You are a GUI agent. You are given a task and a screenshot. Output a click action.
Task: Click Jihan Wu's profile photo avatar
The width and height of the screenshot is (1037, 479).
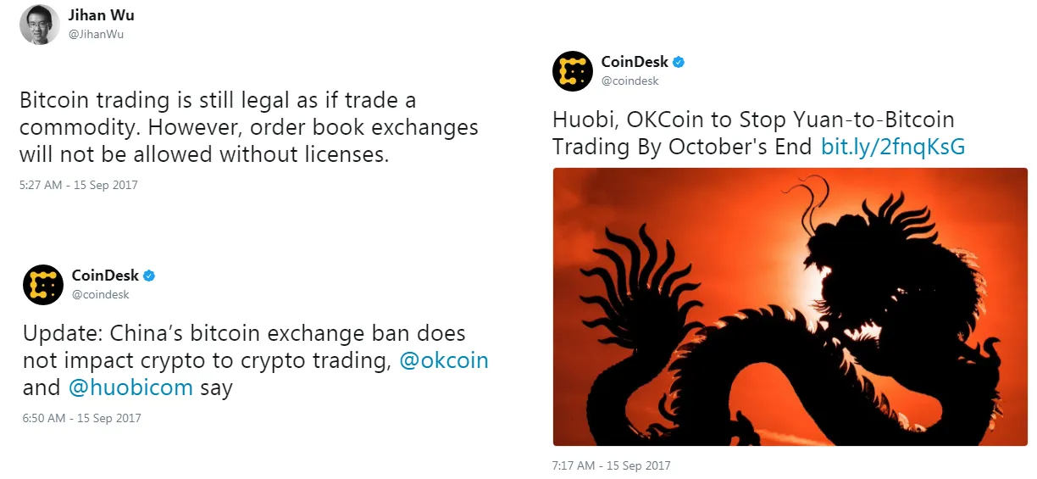click(40, 24)
